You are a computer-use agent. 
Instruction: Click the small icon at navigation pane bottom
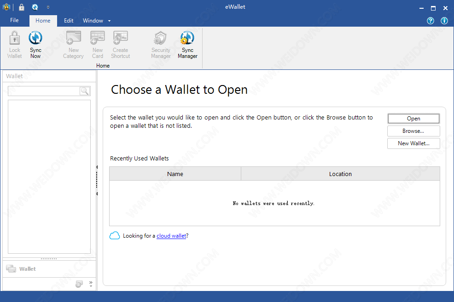point(79,284)
